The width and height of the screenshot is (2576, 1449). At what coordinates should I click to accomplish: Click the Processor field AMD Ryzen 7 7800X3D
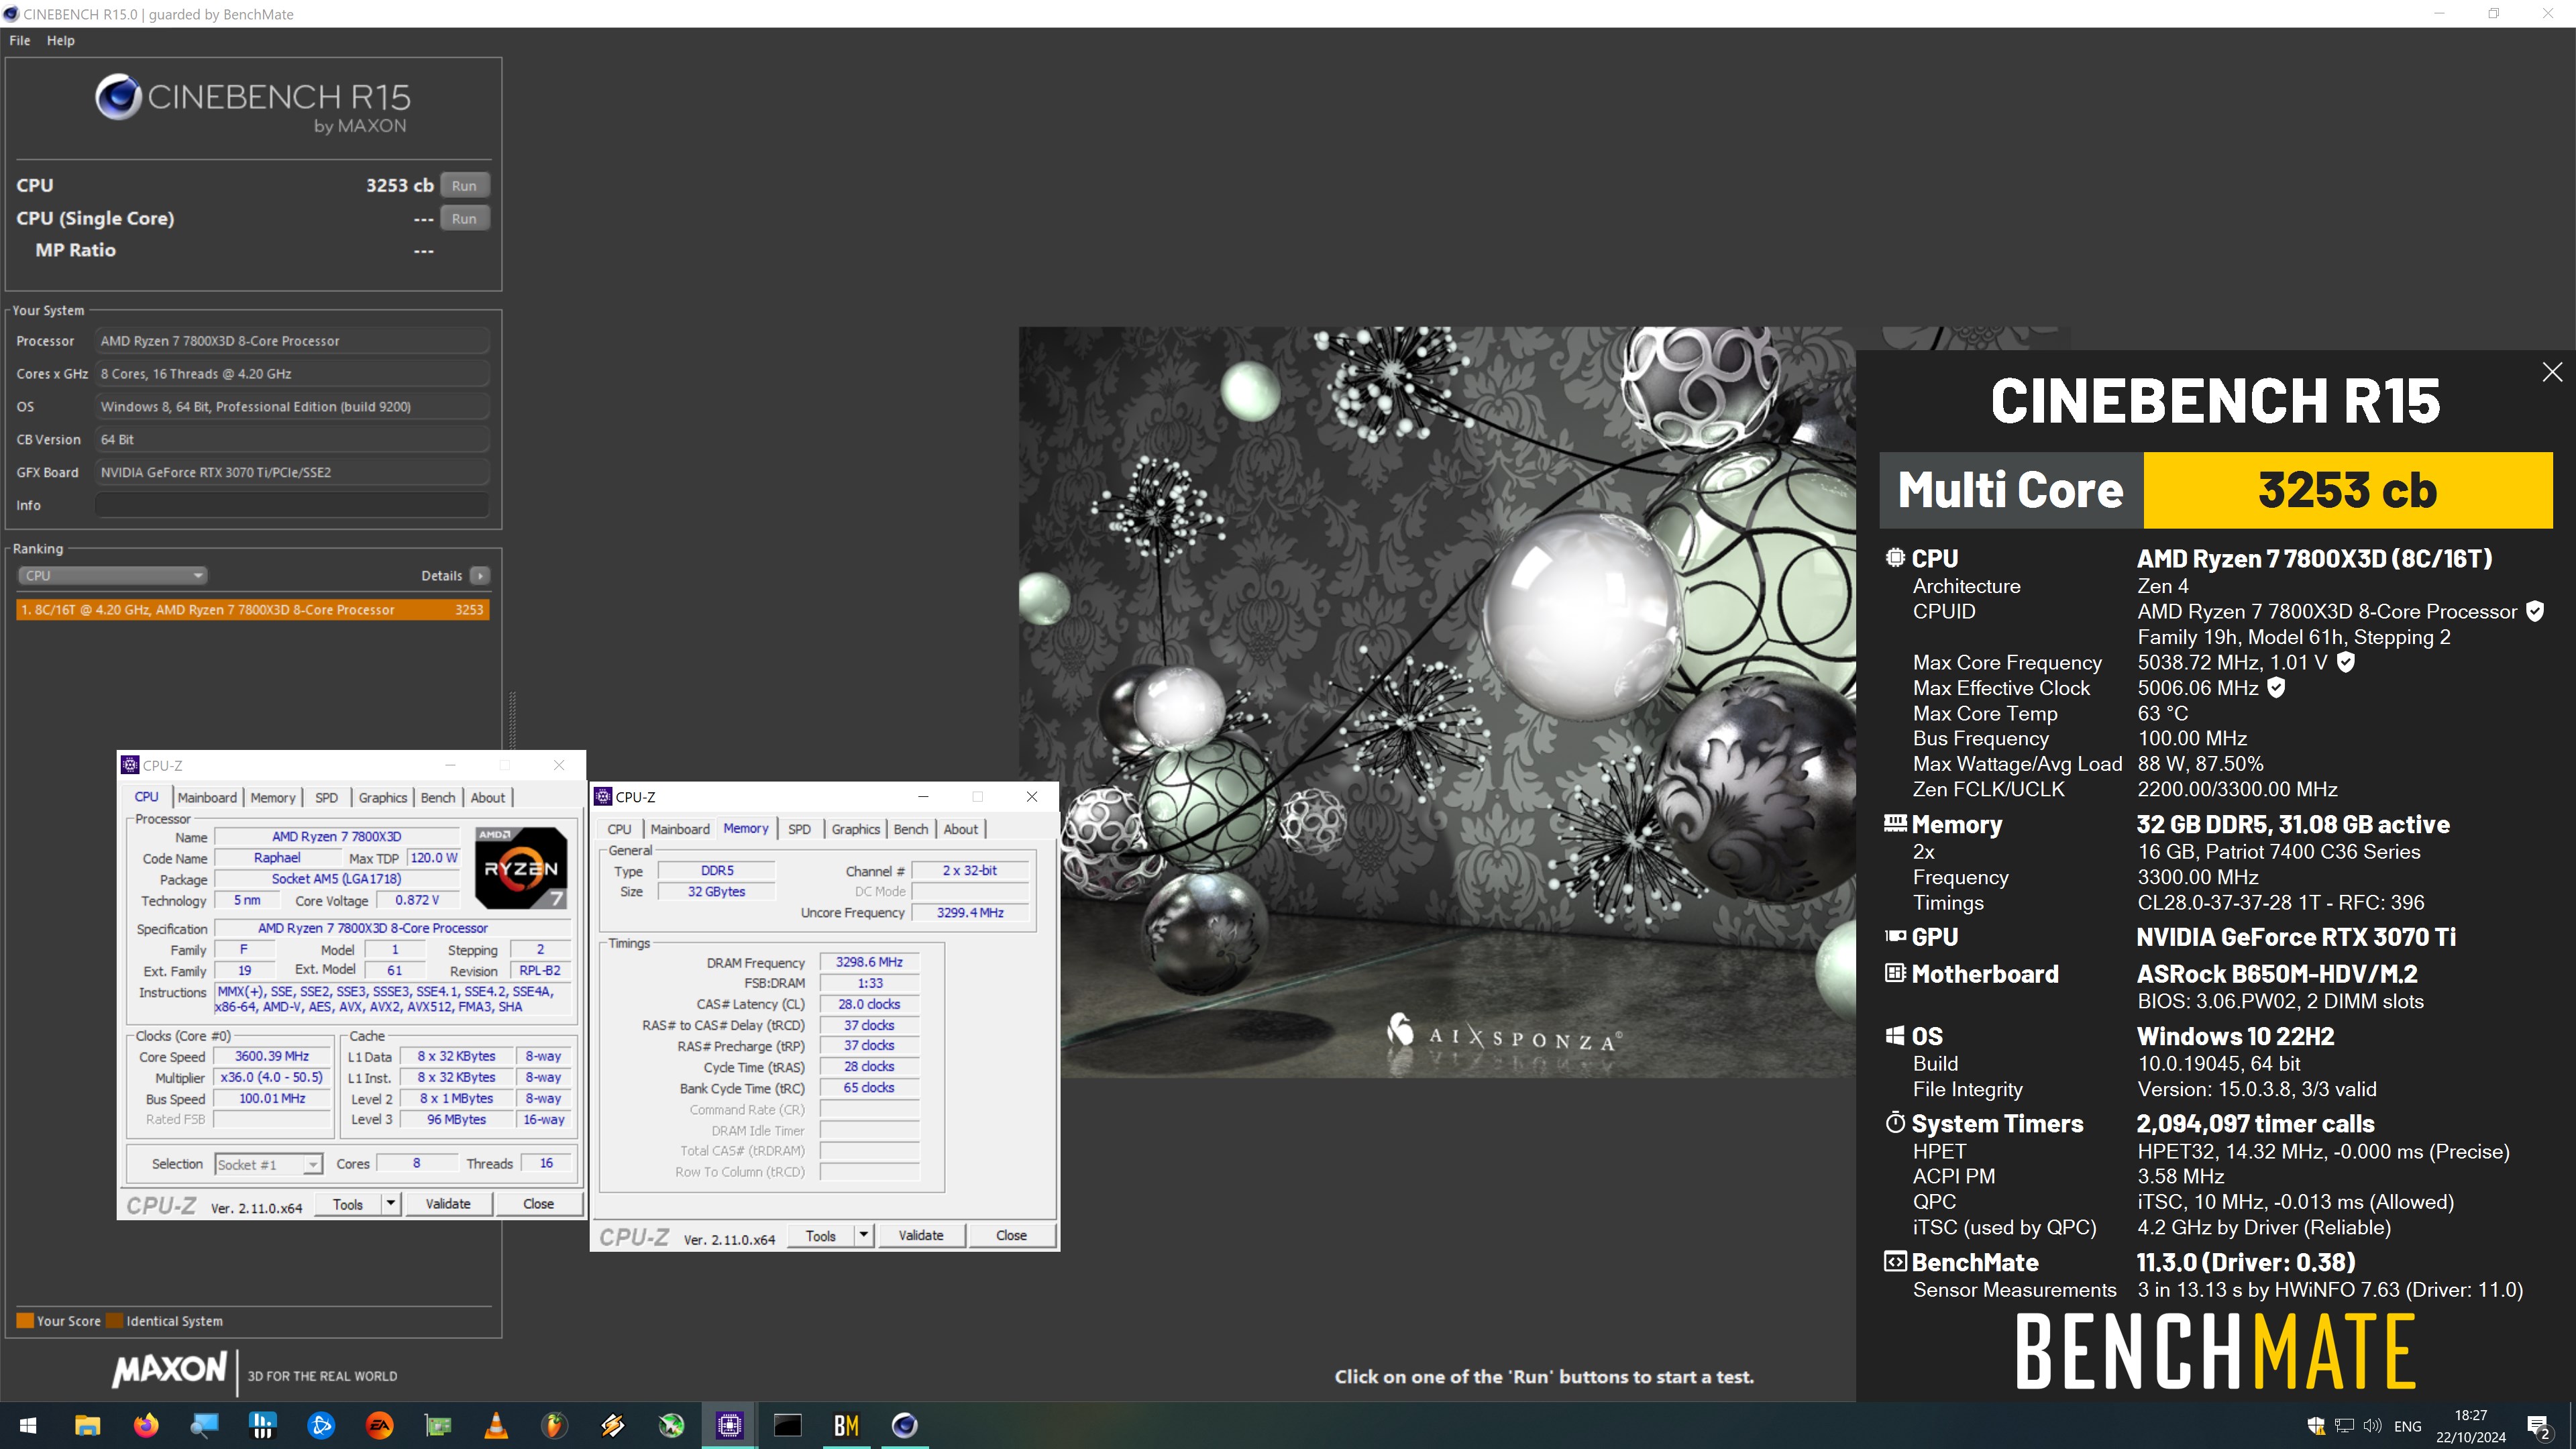292,341
